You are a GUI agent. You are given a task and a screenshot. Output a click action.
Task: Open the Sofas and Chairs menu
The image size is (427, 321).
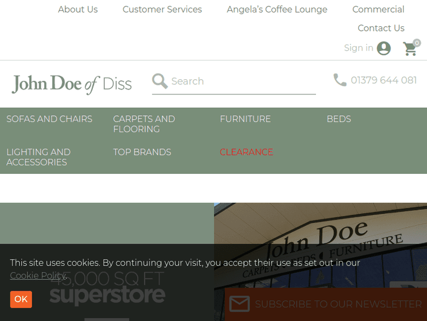(x=50, y=119)
